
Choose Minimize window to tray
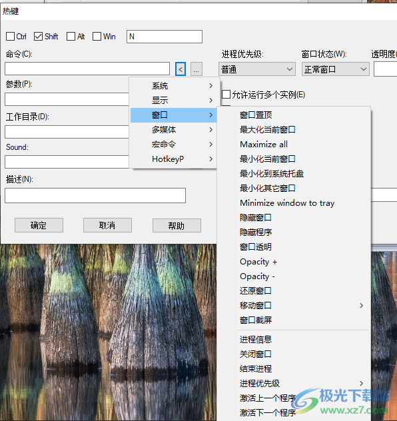tap(294, 203)
